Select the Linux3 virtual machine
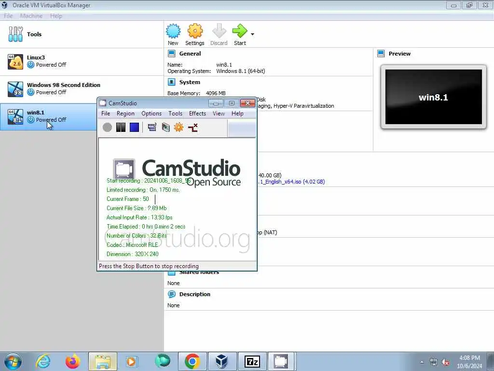 (82, 61)
